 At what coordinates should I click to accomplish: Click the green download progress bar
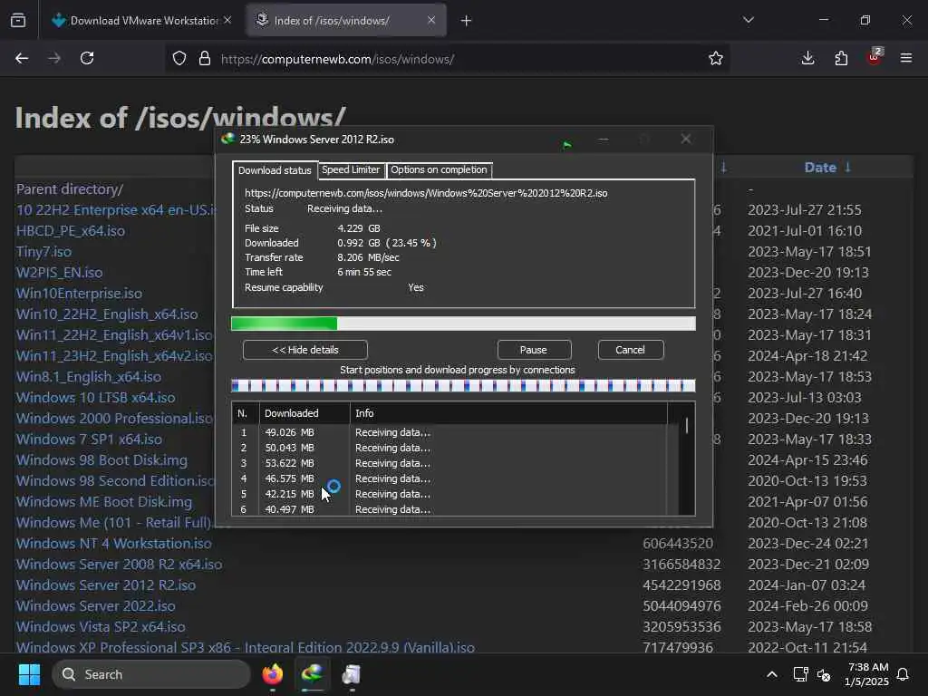tap(463, 324)
